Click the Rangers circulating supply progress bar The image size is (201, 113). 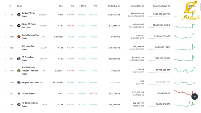(x=159, y=84)
